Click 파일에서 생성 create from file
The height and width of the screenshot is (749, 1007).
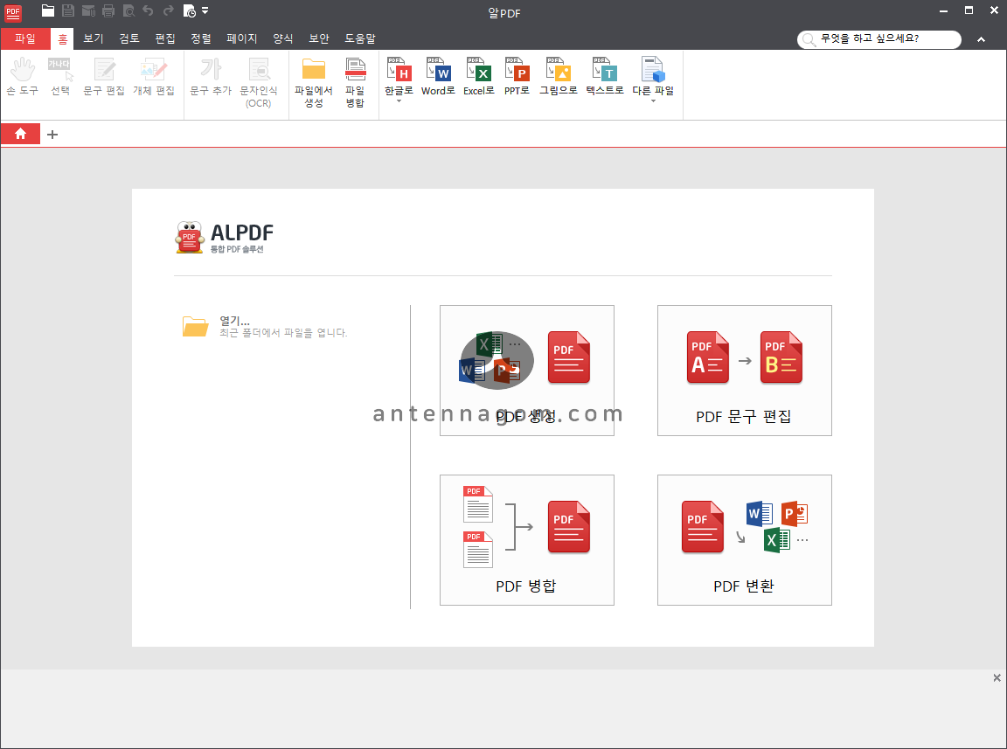click(314, 82)
